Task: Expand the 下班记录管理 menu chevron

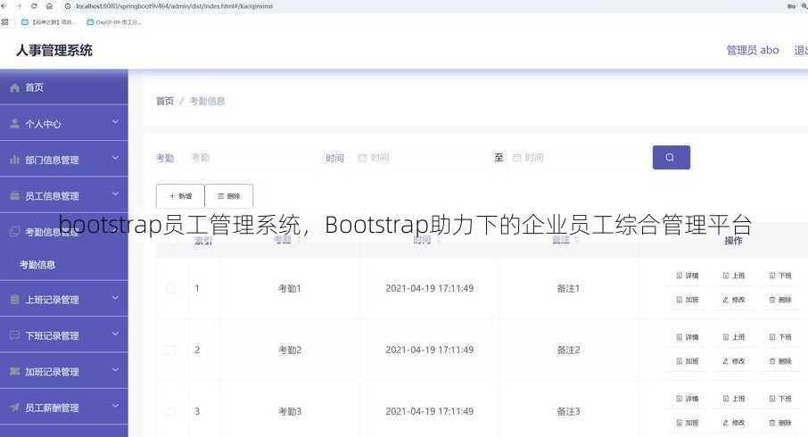Action: (115, 334)
